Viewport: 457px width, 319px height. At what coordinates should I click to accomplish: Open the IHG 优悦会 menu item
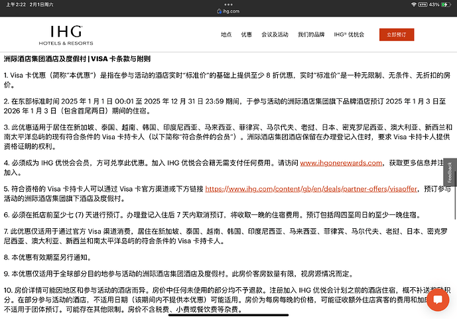[x=349, y=34]
